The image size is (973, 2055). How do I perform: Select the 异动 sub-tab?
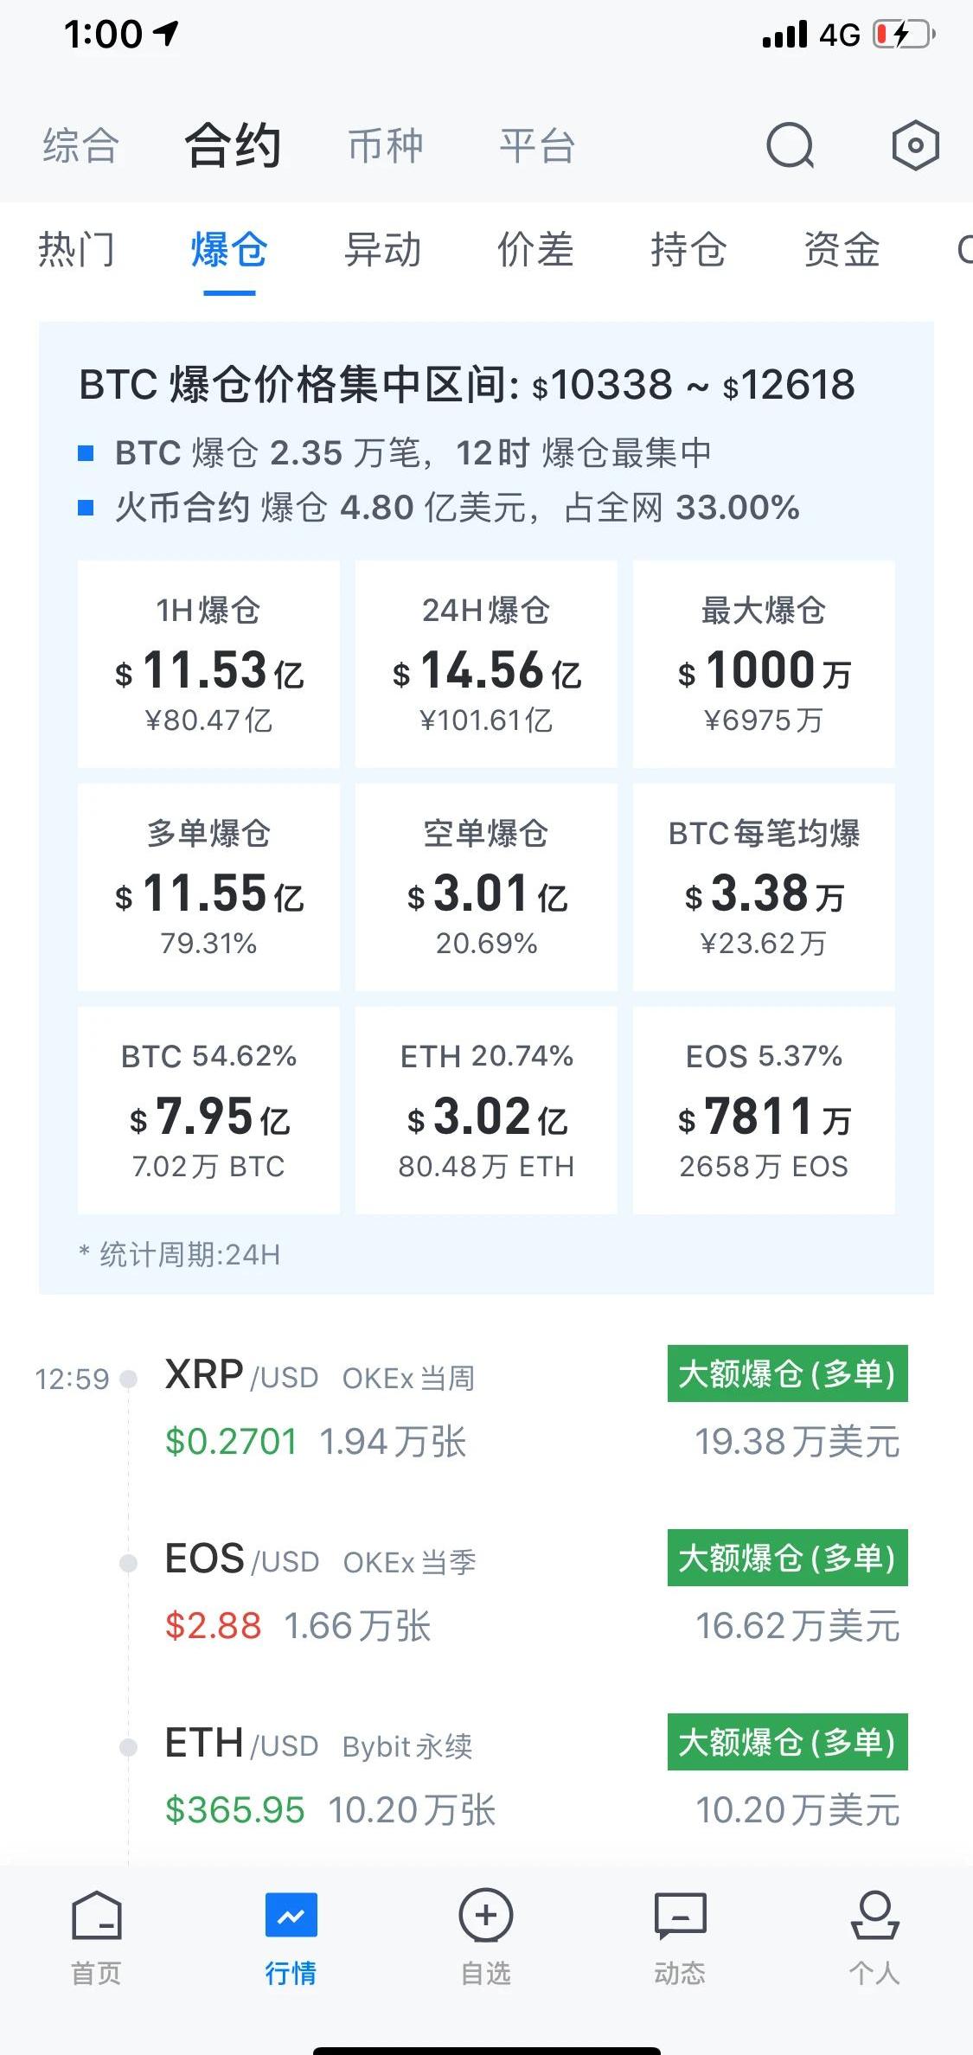coord(382,251)
